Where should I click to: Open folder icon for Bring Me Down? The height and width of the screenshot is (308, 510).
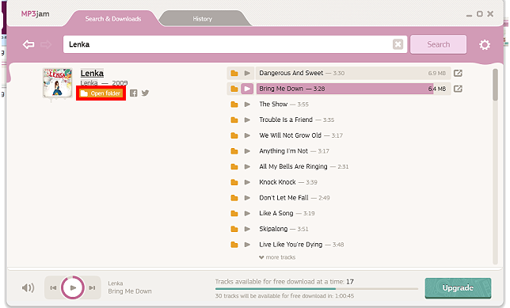pyautogui.click(x=234, y=89)
